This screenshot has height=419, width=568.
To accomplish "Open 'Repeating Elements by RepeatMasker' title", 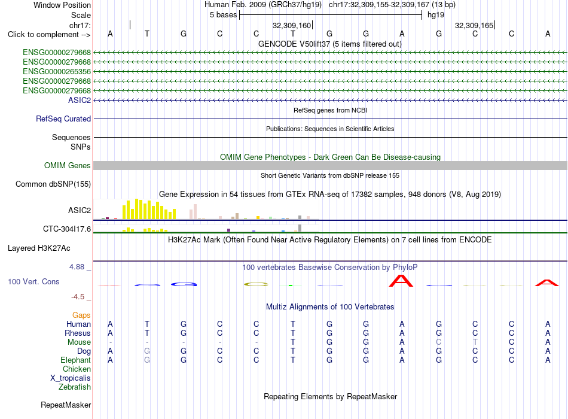I will coord(330,396).
